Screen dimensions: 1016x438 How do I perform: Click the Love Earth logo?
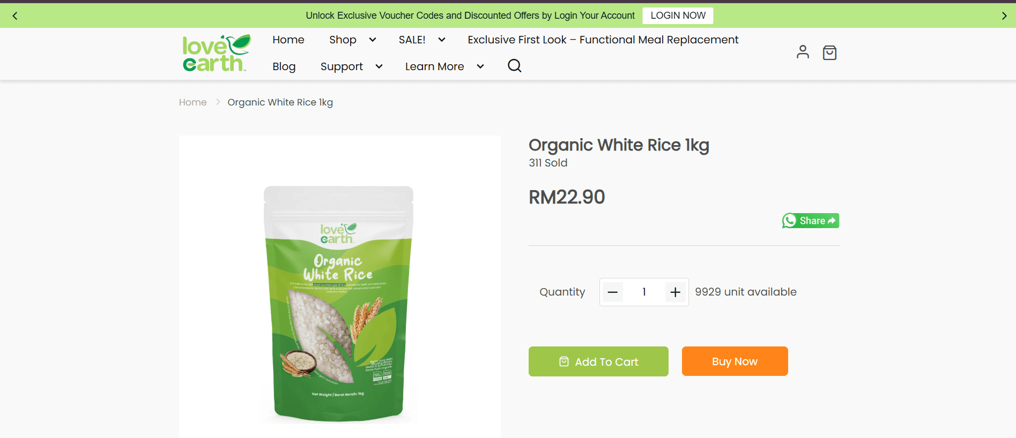coord(217,53)
